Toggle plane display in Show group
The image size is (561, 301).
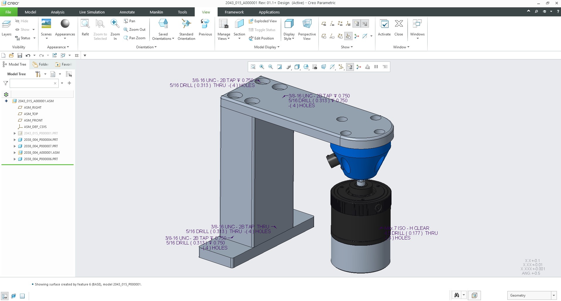324,24
